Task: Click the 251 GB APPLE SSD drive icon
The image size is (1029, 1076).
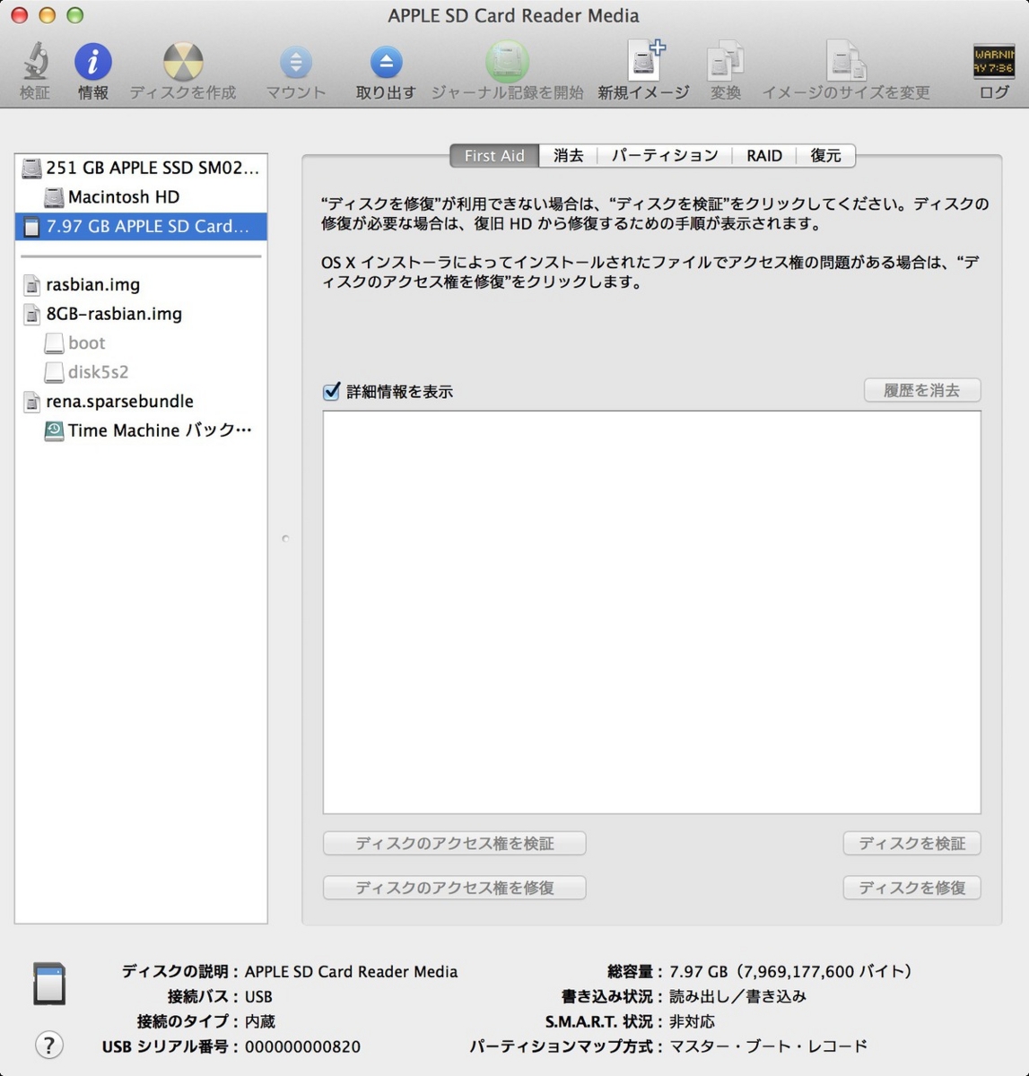Action: 31,168
